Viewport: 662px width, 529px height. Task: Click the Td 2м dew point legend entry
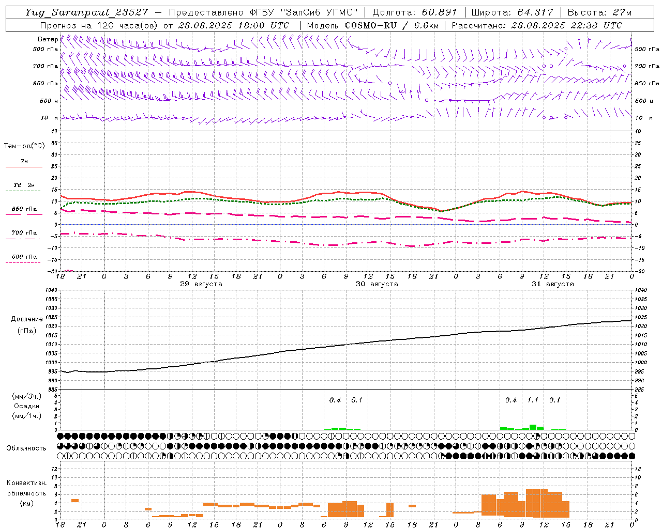(24, 185)
